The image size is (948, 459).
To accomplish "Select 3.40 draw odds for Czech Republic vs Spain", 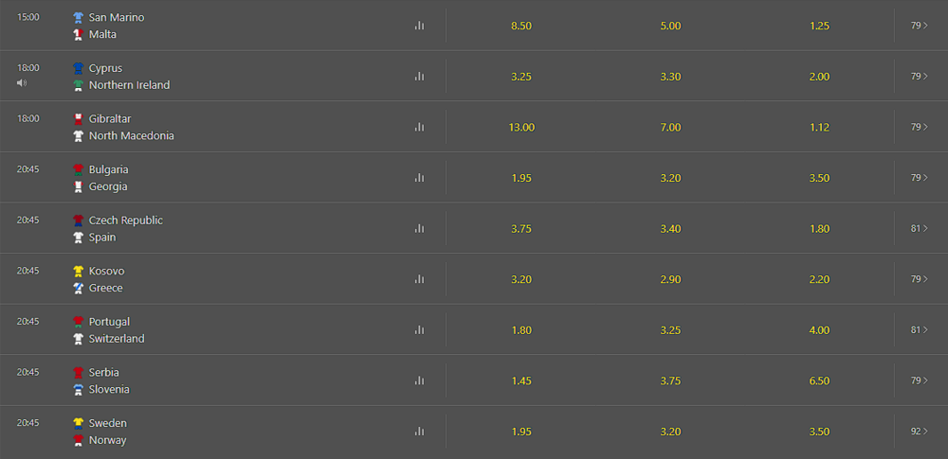I will [x=670, y=229].
